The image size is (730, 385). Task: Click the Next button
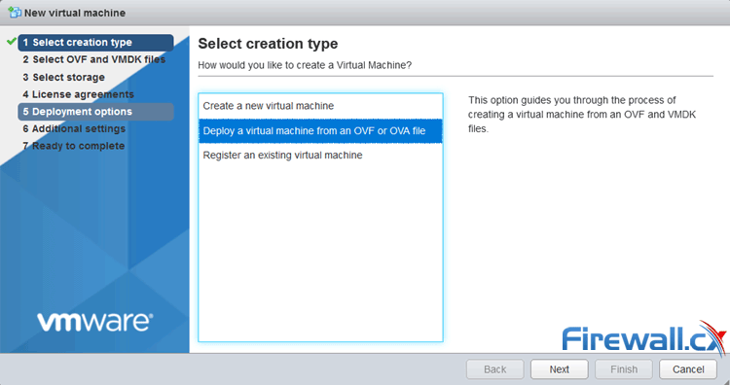click(x=559, y=369)
